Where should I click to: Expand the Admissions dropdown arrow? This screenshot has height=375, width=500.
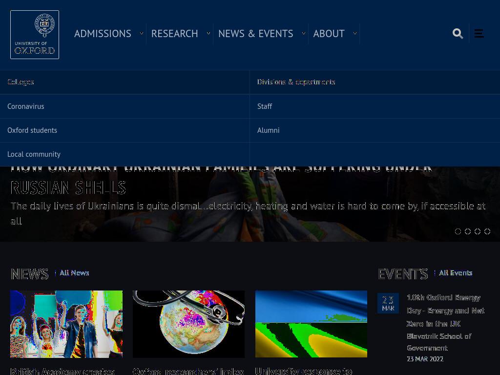[141, 33]
